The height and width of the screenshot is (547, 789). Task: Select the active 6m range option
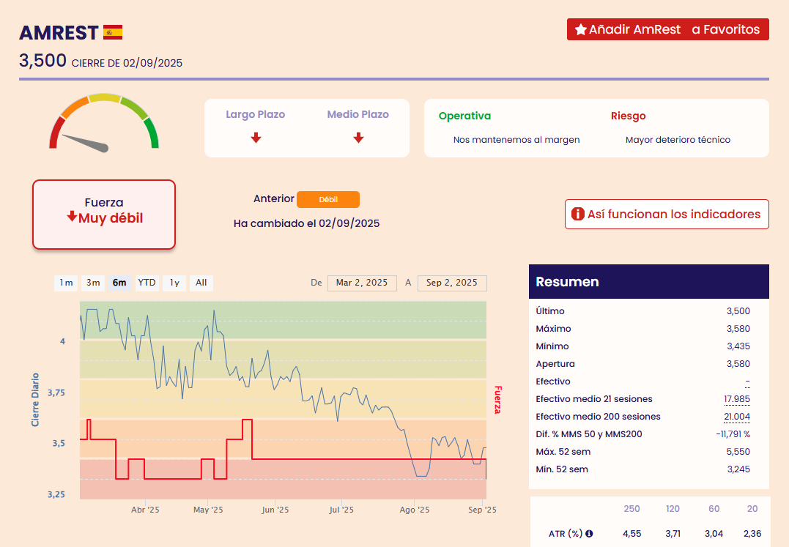click(119, 283)
